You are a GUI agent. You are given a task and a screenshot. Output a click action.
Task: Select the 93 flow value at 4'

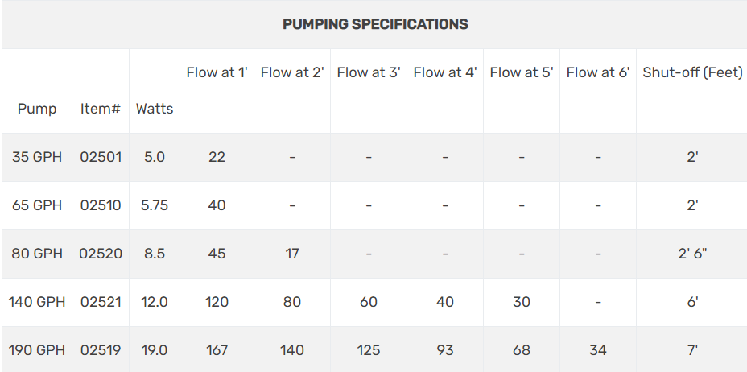coord(445,350)
